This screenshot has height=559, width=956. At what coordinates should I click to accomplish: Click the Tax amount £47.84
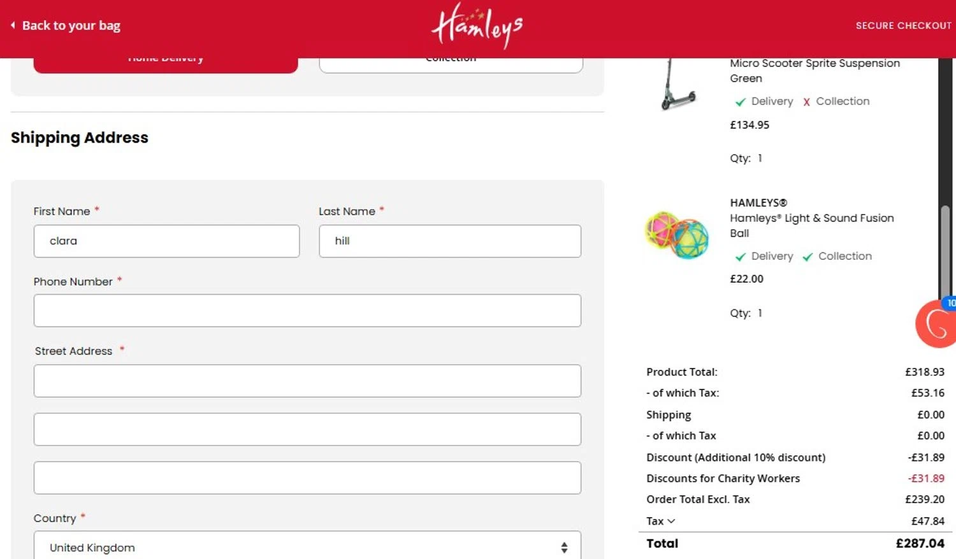coord(928,521)
